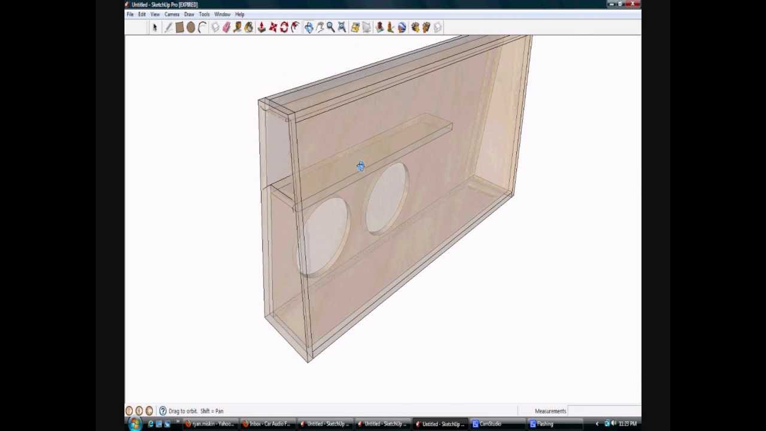The height and width of the screenshot is (431, 766).
Task: Click the Zoom Extents tool
Action: (342, 28)
